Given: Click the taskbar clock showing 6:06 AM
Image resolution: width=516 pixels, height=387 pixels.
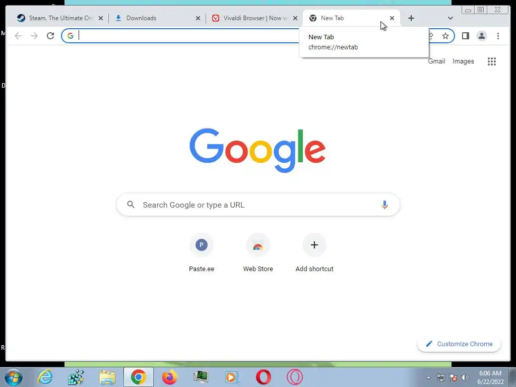Looking at the screenshot, I should pyautogui.click(x=490, y=377).
